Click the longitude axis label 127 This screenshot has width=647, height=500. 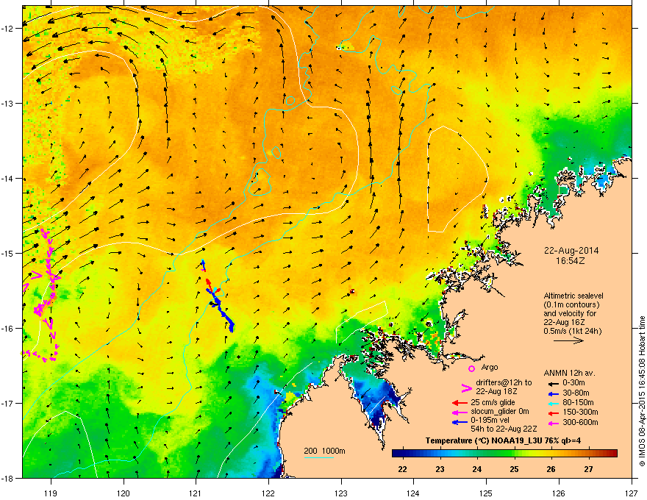[632, 493]
